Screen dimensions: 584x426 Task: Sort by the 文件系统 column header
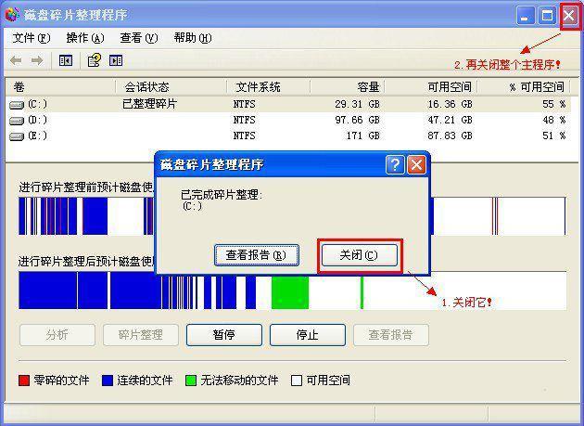pyautogui.click(x=268, y=87)
